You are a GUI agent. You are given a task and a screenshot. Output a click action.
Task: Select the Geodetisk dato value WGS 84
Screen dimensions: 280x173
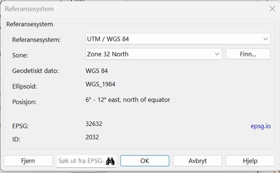click(97, 71)
